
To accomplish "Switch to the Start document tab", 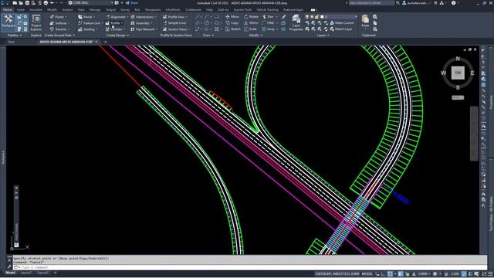I will click(x=12, y=42).
